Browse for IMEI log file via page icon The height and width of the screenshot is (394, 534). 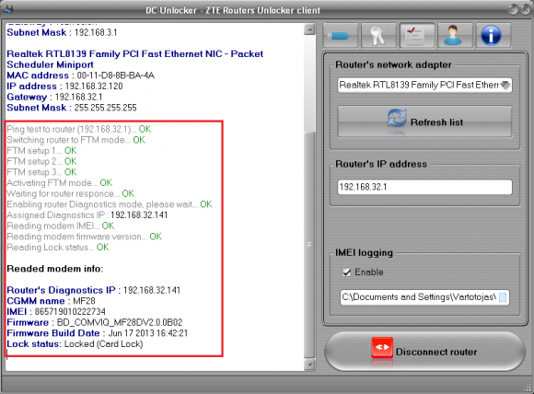click(503, 297)
